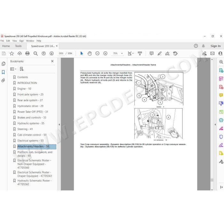This screenshot has width=224, height=224.
Task: Open the Help menu
Action: point(39,41)
